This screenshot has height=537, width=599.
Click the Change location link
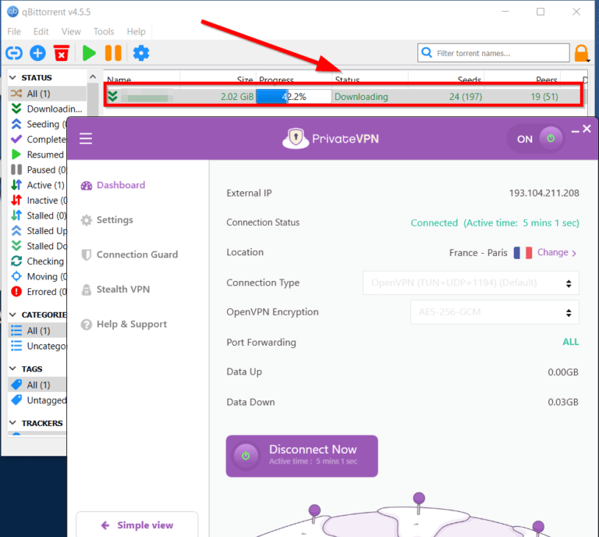click(557, 253)
